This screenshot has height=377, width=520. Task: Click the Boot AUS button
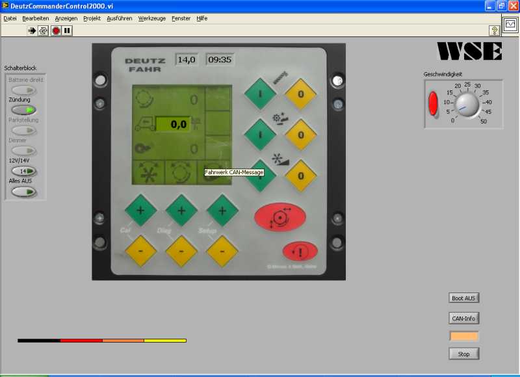coord(463,298)
